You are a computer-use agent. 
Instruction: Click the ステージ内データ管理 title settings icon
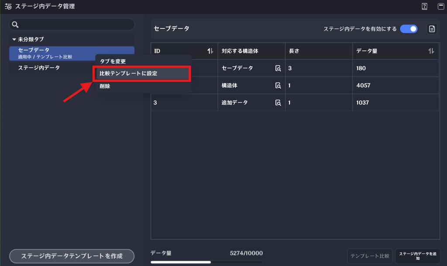[8, 6]
